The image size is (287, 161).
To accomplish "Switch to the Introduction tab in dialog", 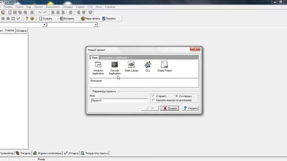I will (107, 58).
